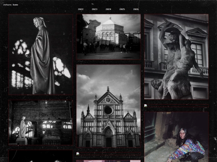The image size is (217, 162).
Task: Open the partially visible pink photo at bottom
Action: [x=108, y=161]
